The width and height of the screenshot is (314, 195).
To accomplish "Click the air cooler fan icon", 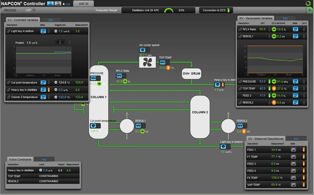I will pyautogui.click(x=148, y=62).
